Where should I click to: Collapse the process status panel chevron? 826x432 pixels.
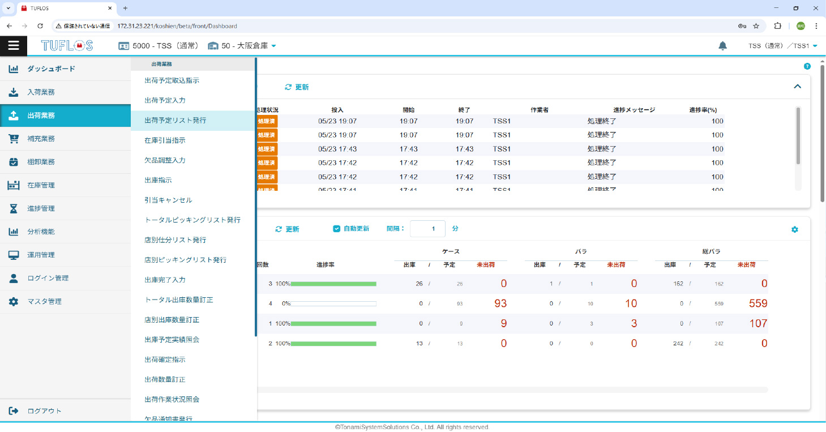[797, 87]
